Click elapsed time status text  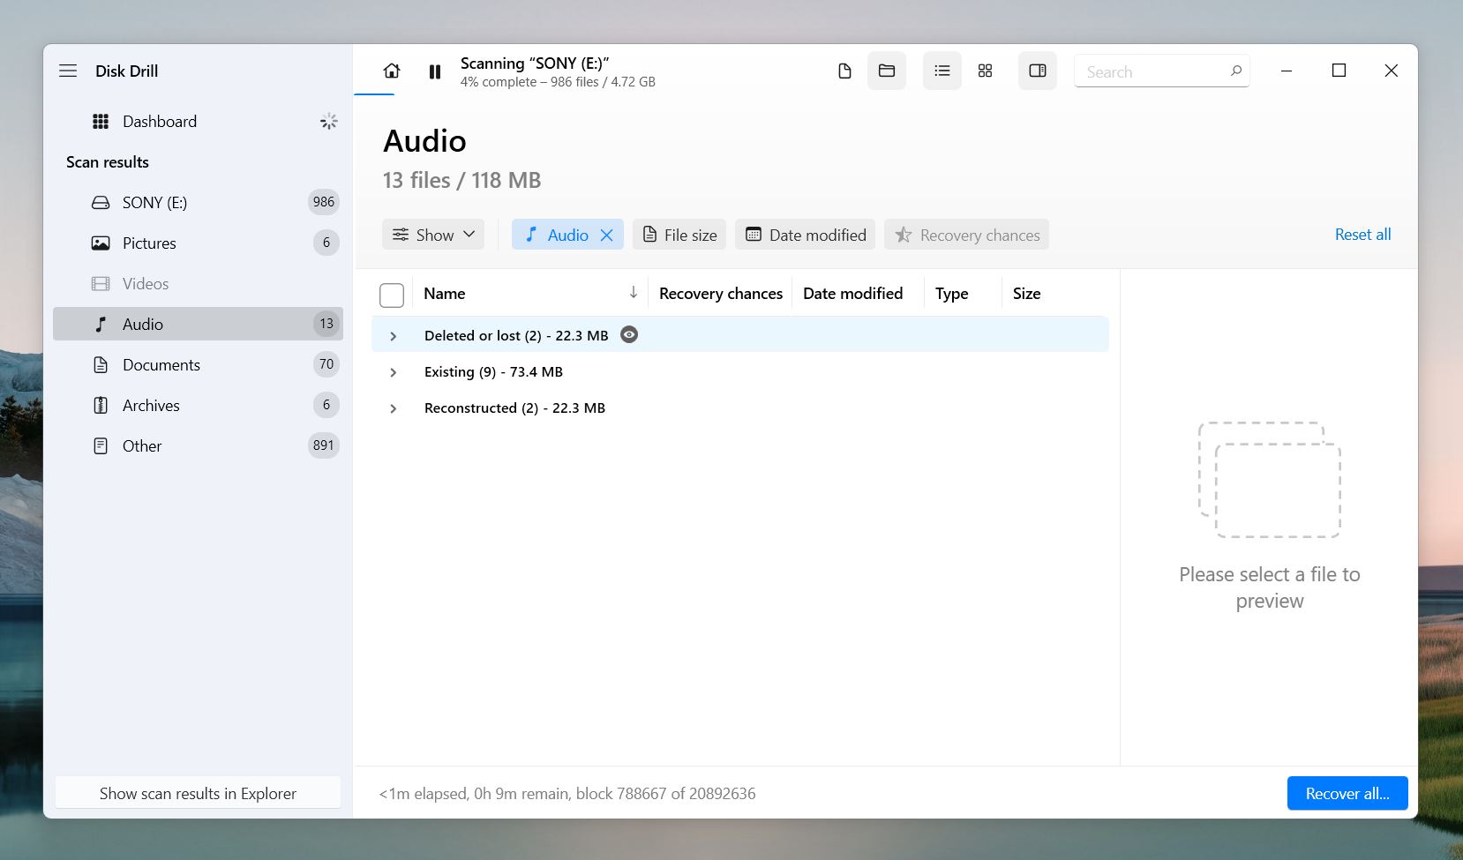tap(567, 793)
